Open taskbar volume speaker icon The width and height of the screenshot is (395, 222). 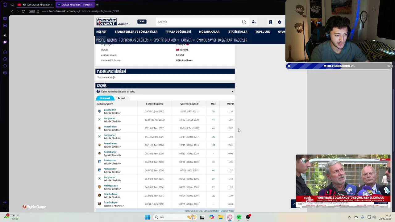click(x=374, y=217)
